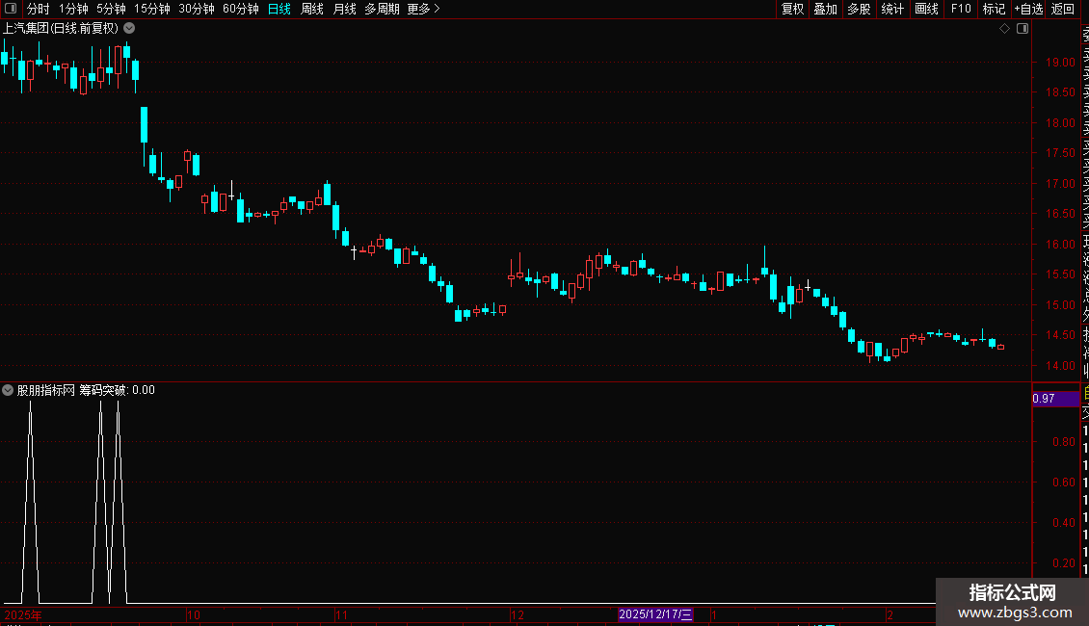Expand the 更多 periods chevron
1089x626 pixels.
pyautogui.click(x=437, y=9)
